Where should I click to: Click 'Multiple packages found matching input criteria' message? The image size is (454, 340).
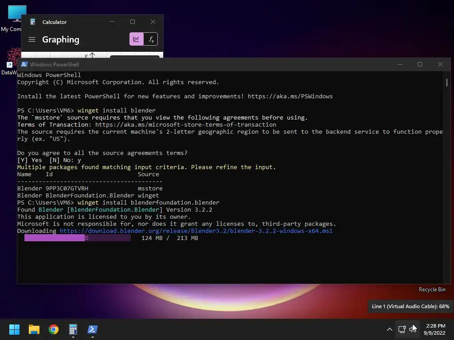click(146, 167)
